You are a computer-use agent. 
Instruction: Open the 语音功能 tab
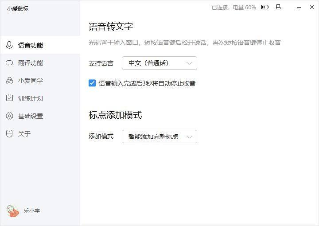point(40,45)
